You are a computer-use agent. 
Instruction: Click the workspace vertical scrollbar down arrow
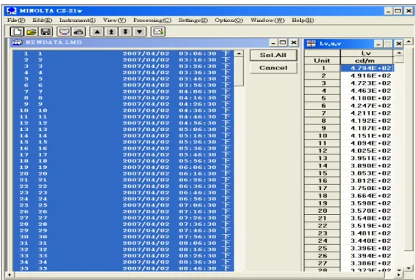409,268
